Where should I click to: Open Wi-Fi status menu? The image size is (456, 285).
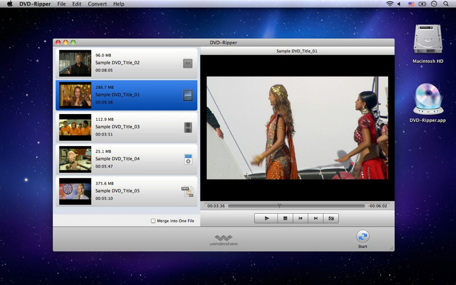coord(390,4)
